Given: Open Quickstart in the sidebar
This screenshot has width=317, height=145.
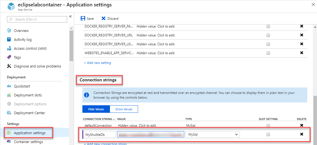Looking at the screenshot, I should (22, 86).
